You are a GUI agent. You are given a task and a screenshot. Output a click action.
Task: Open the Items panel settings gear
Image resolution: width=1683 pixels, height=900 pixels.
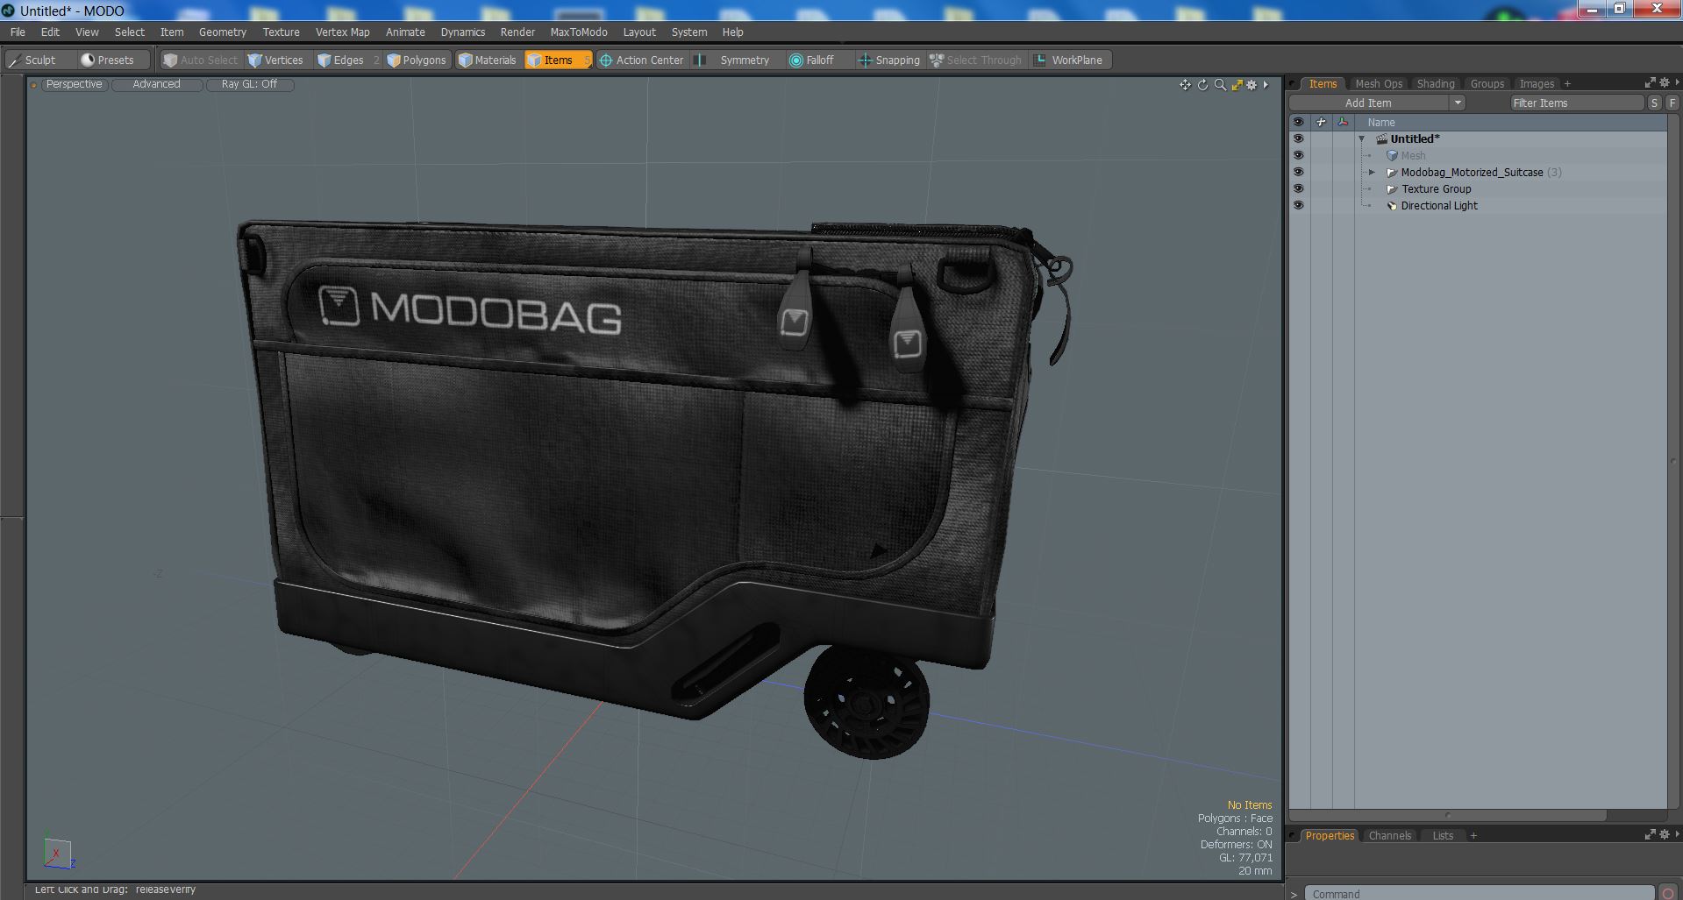coord(1664,82)
